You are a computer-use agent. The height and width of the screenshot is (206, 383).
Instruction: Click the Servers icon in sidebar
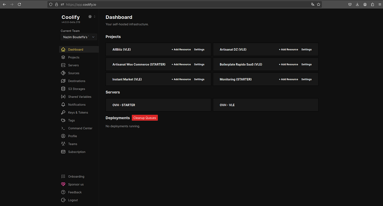63,65
